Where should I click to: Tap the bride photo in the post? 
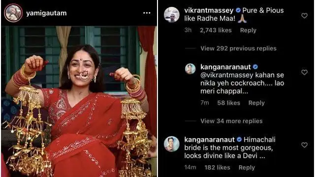pyautogui.click(x=79, y=101)
